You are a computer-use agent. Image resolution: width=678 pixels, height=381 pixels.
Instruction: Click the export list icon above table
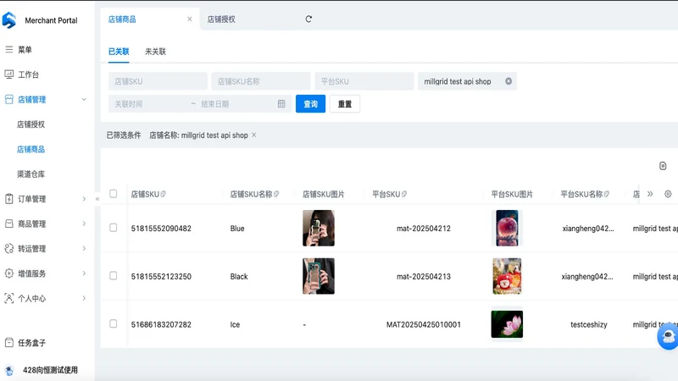663,166
